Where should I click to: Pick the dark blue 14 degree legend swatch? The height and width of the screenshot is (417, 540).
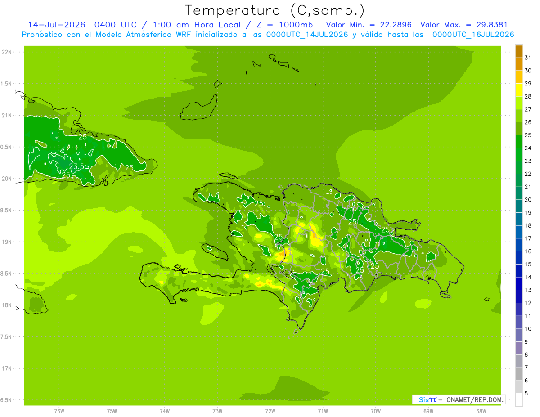point(519,271)
